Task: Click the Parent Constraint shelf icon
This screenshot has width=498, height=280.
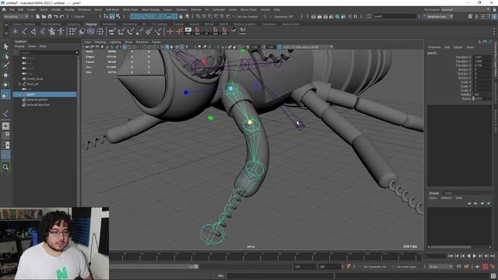Action: (x=112, y=31)
